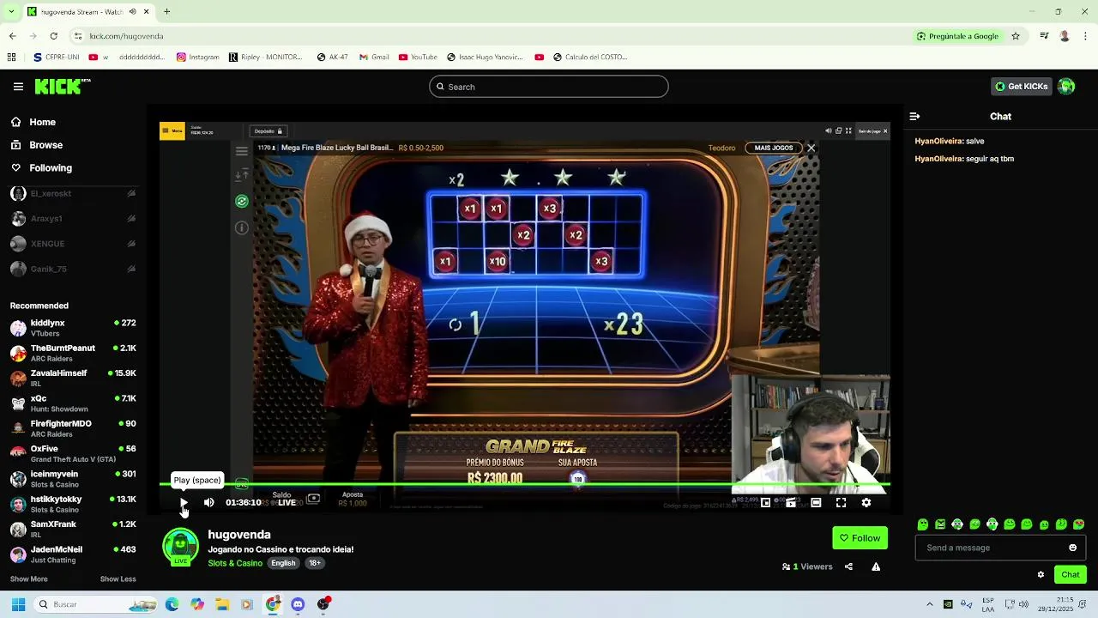1098x618 pixels.
Task: Click the user avatar in the top right
Action: [1066, 86]
